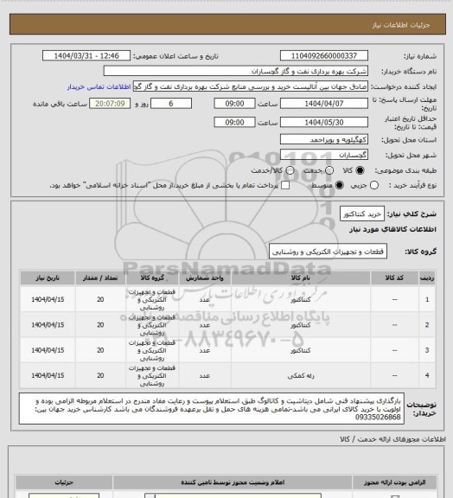Click کنتاکتور item name in row 2
The width and height of the screenshot is (453, 498).
pyautogui.click(x=301, y=325)
